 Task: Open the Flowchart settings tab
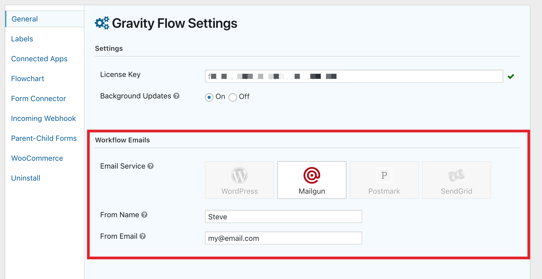pyautogui.click(x=28, y=79)
